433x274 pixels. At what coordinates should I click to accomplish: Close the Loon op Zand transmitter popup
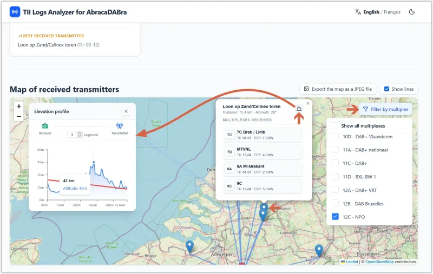[x=308, y=103]
